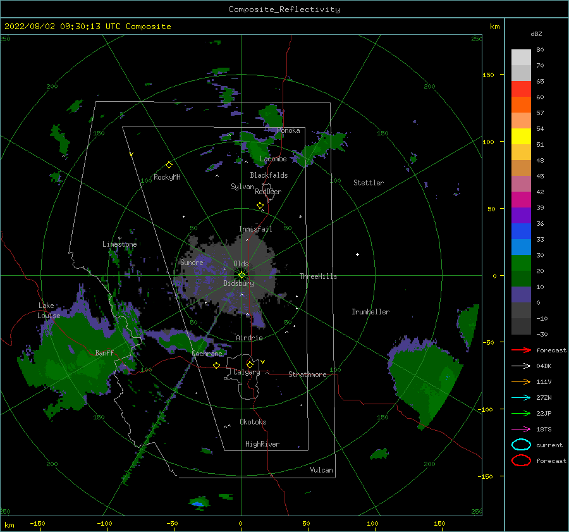
Task: Click the Composite_Reflectivity title text
Action: click(284, 9)
